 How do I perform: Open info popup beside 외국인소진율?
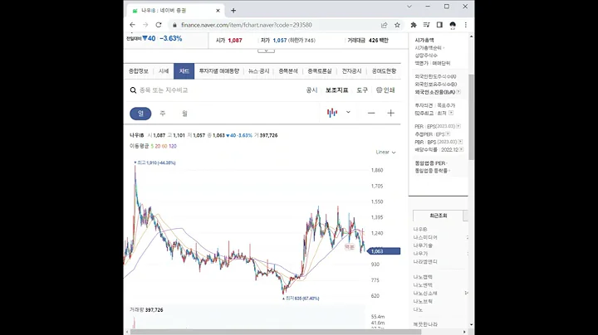tap(458, 92)
